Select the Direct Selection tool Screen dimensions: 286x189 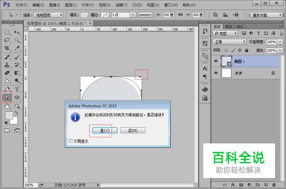click(x=7, y=98)
